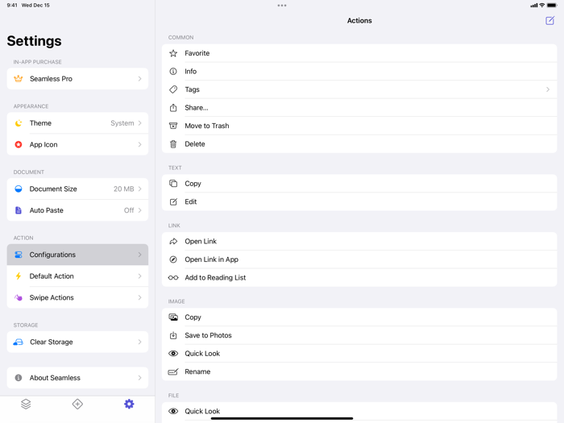Choose Save to Photos action
The height and width of the screenshot is (423, 564).
tap(359, 335)
